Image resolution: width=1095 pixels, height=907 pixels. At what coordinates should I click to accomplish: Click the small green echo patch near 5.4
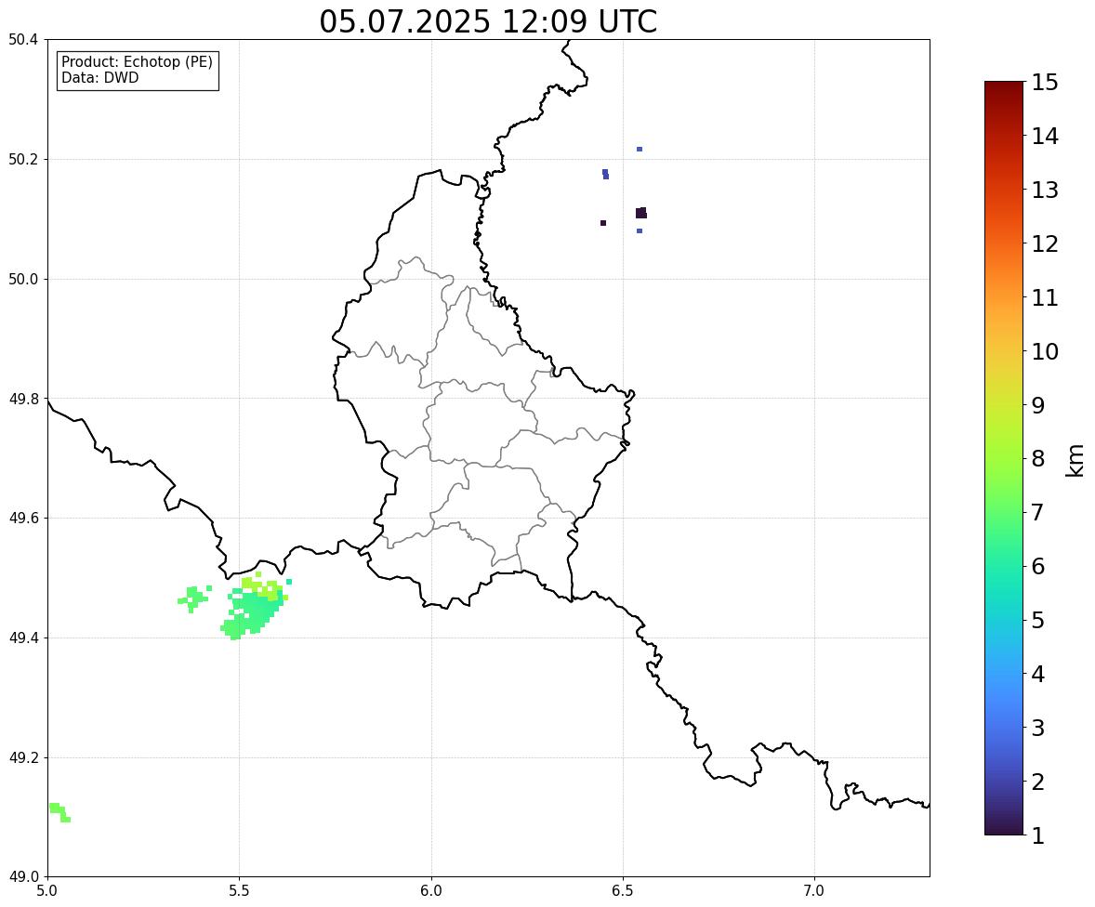point(195,598)
